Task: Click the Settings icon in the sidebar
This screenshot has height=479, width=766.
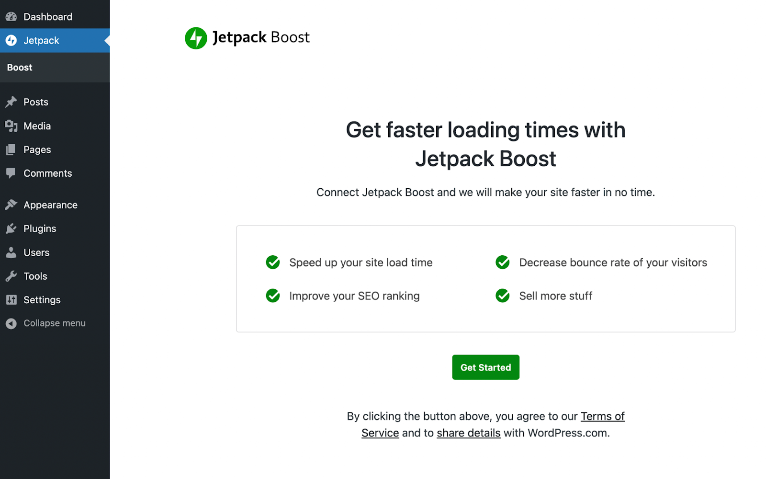Action: click(x=11, y=299)
